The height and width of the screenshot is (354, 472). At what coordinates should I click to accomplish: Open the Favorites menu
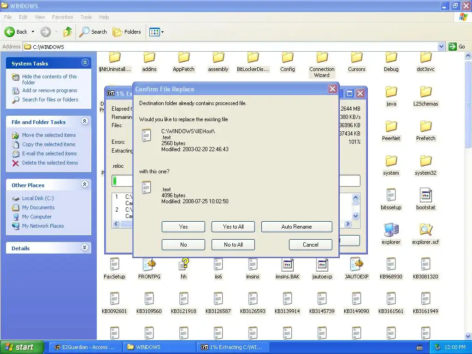62,17
